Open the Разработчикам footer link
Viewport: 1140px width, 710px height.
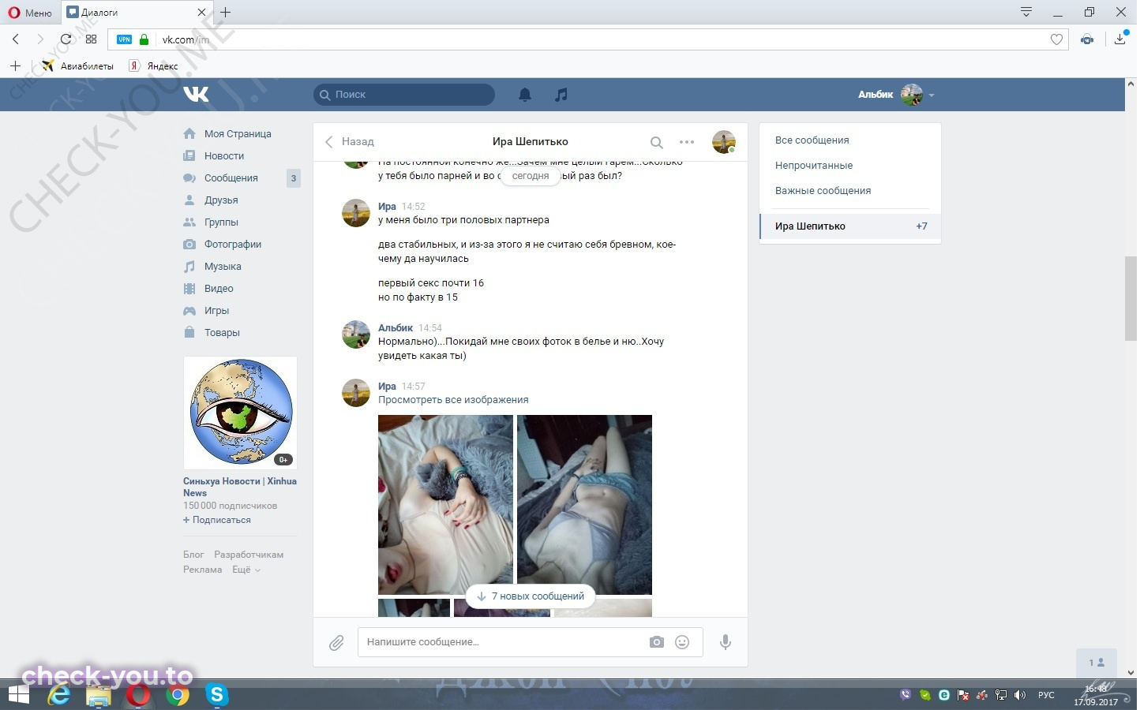[x=249, y=555]
